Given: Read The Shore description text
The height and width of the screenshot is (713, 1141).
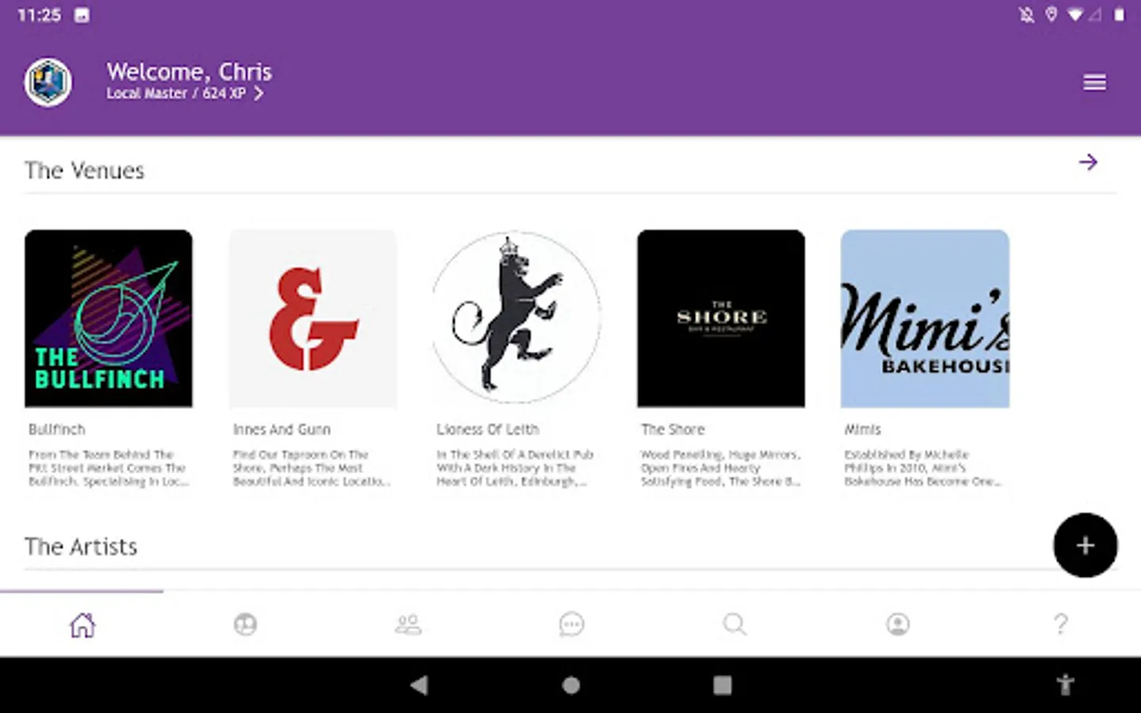Looking at the screenshot, I should pyautogui.click(x=721, y=468).
